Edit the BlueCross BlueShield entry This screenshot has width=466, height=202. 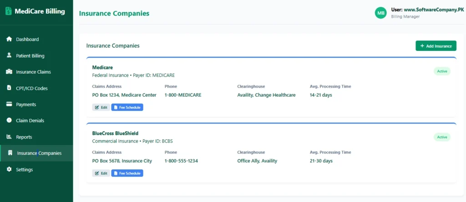(101, 173)
